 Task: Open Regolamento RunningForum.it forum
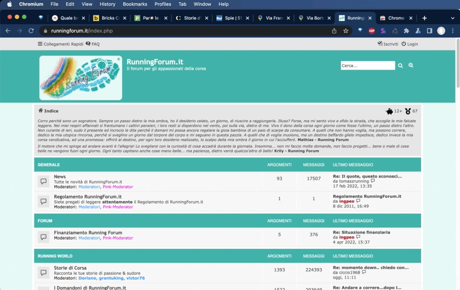click(88, 197)
